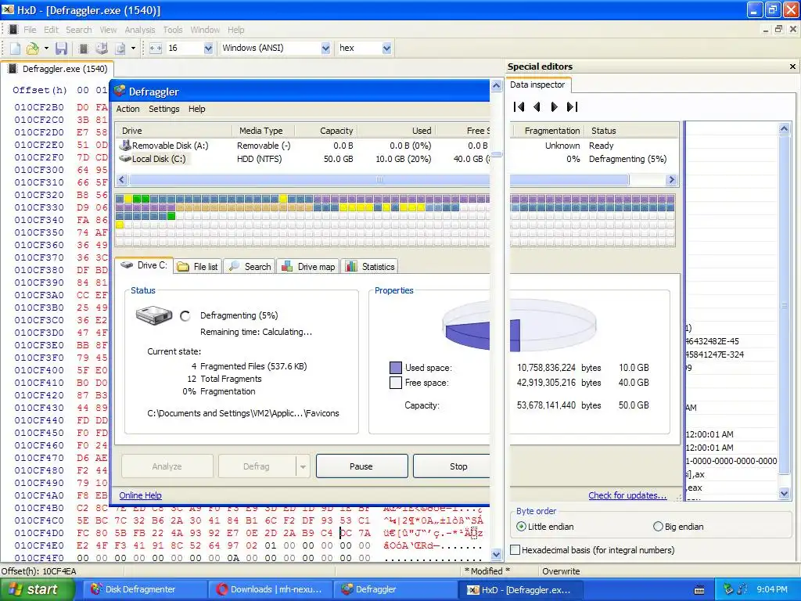Click the hex view scroll down arrow
The width and height of the screenshot is (801, 601).
496,555
